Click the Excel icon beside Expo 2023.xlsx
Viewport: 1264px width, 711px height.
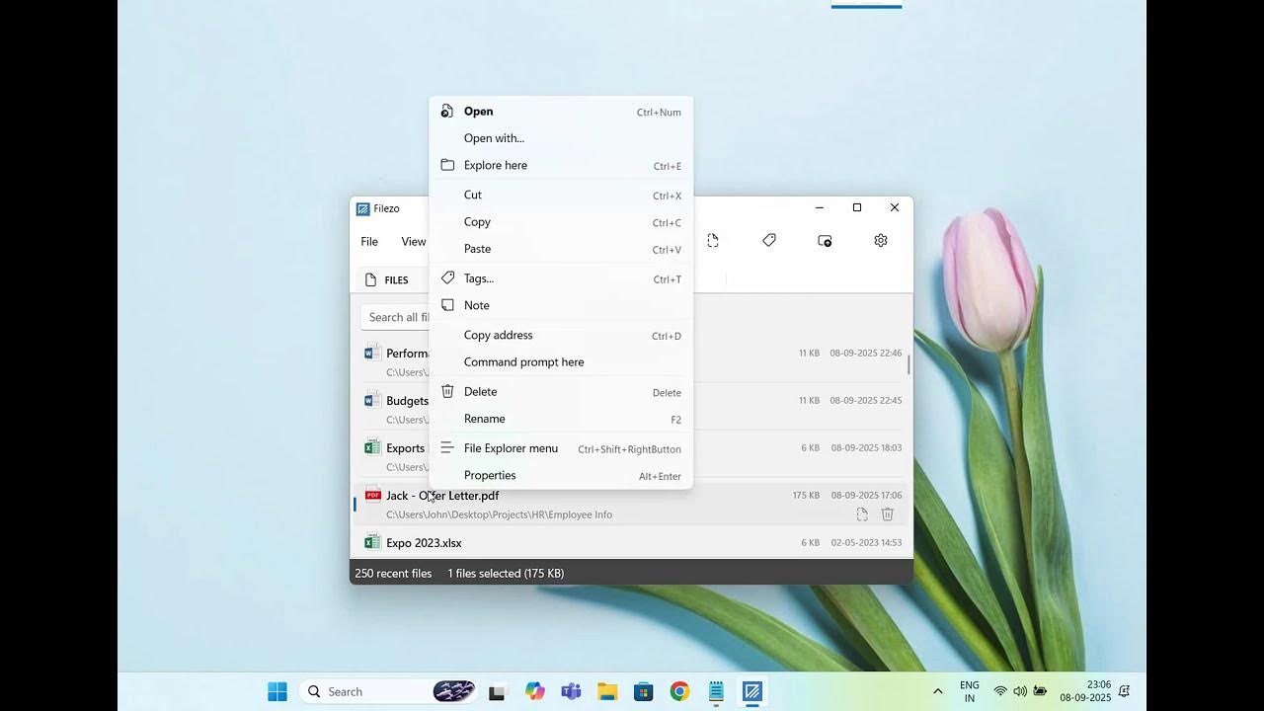point(372,542)
